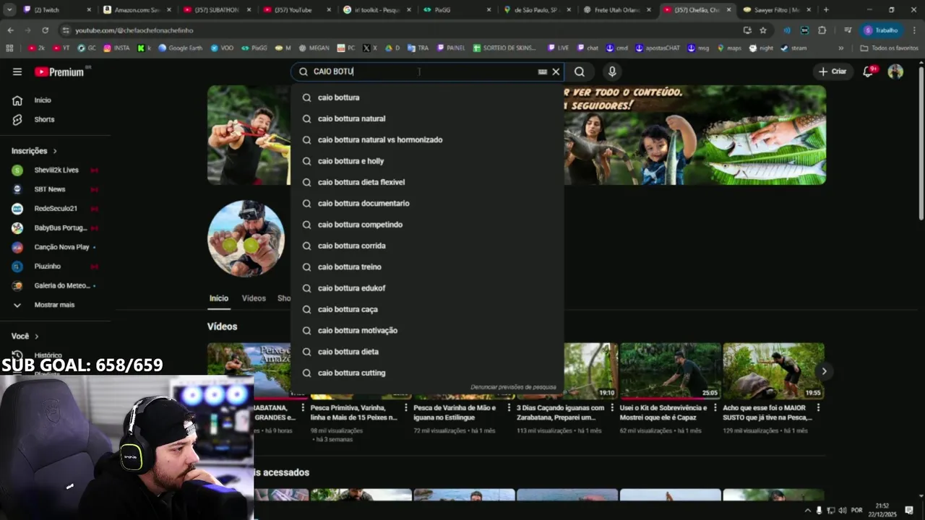Open "Acho que esse foi o MAIOR SUSTO" thumbnail
The width and height of the screenshot is (925, 520).
click(773, 371)
